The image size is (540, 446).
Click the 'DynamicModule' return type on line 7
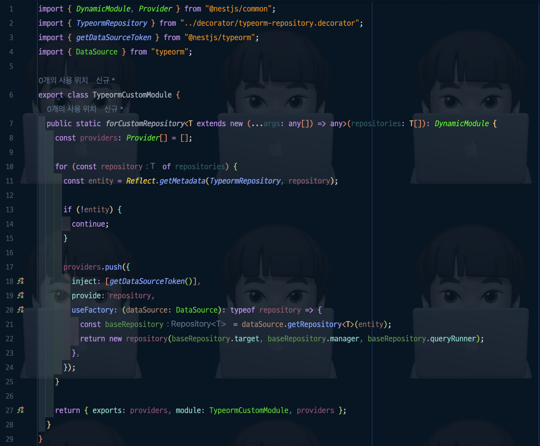[x=462, y=124]
